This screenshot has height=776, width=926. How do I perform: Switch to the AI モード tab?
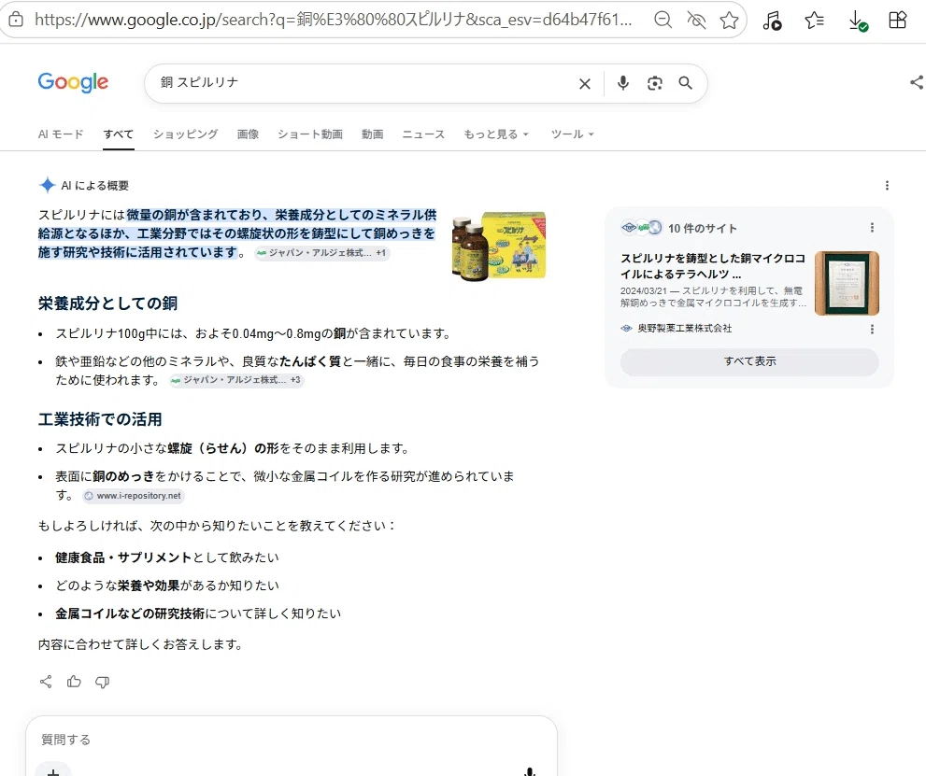pyautogui.click(x=61, y=134)
